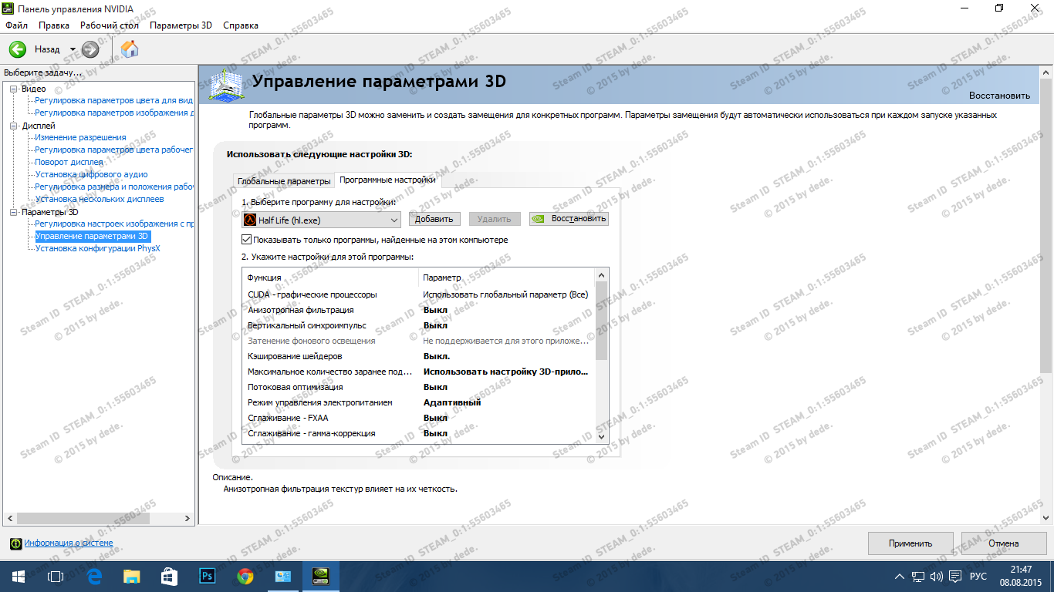
Task: Select 'CUDA - графические процессоры' row
Action: [419, 294]
